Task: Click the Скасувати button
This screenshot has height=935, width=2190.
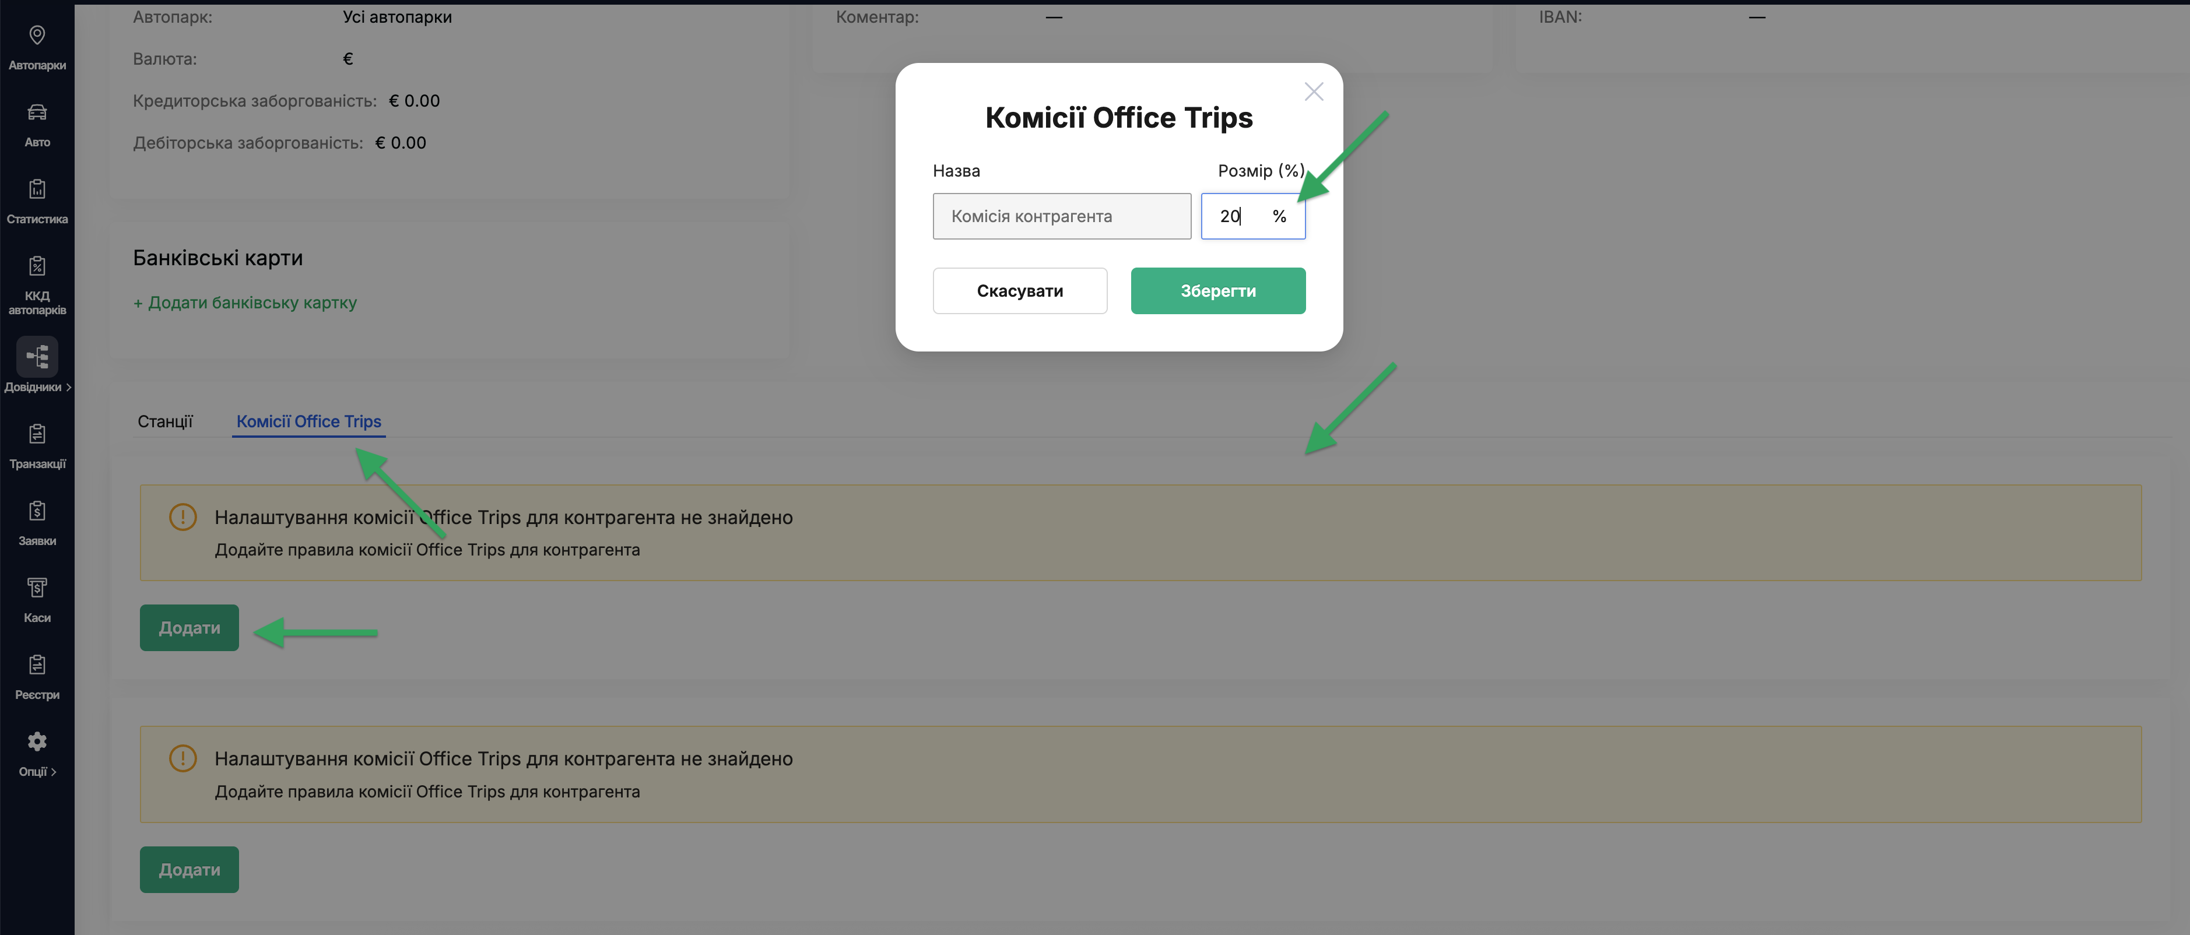Action: [x=1019, y=291]
